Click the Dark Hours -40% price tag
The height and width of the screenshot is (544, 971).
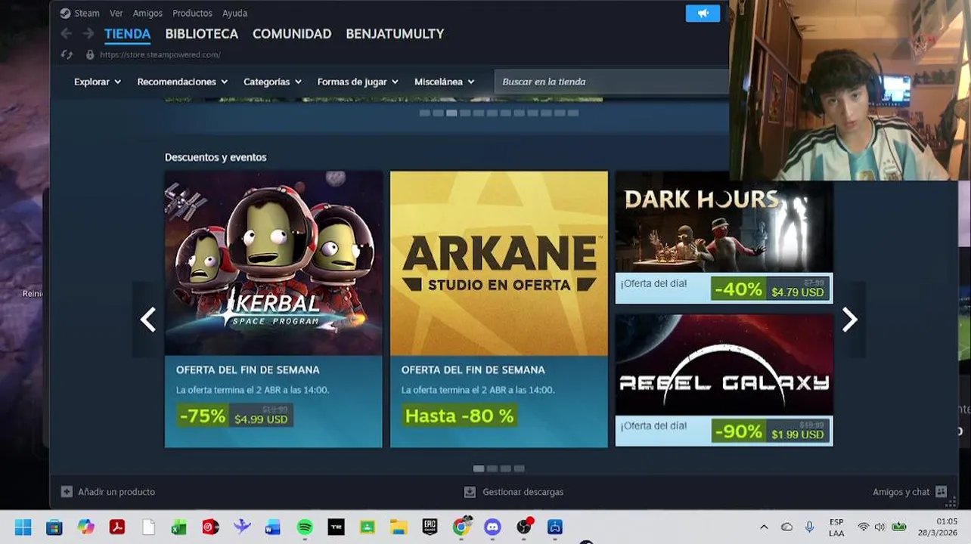tap(771, 289)
